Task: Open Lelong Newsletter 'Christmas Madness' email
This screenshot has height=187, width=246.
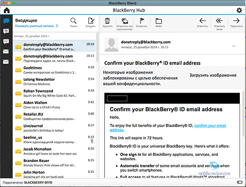Action: 54,82
